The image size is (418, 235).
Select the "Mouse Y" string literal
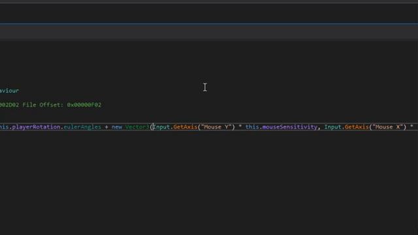(x=216, y=127)
